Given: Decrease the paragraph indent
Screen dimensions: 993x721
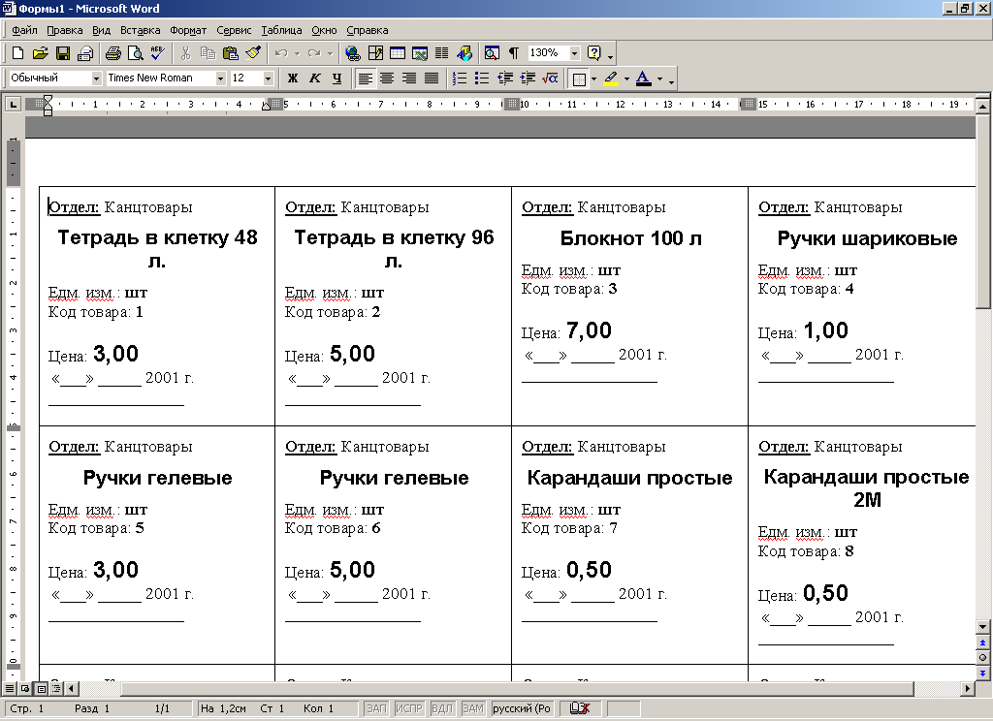Looking at the screenshot, I should pos(504,78).
